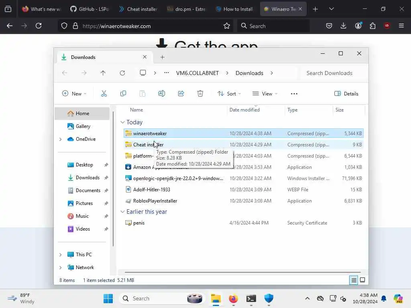Switch to the GitHub - LSPo browser tab
Image resolution: width=411 pixels, height=308 pixels.
tap(90, 9)
